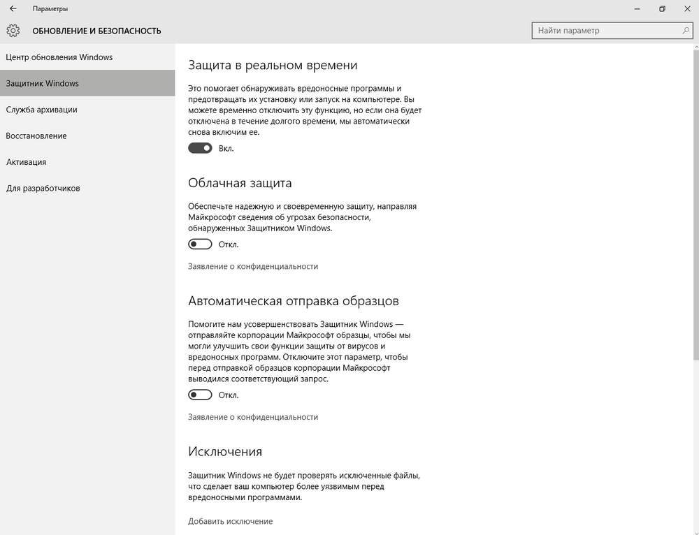
Task: Enable Автоматическая отправка образцов toggle
Action: (200, 395)
